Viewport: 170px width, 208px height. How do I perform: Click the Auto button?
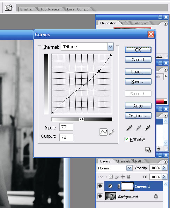pos(138,106)
